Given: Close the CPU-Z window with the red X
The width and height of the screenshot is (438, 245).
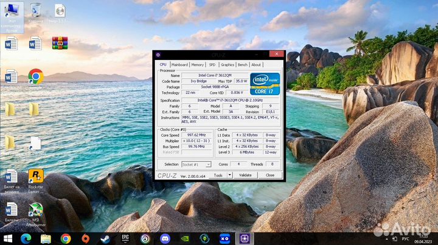Looking at the screenshot, I should coord(277,54).
